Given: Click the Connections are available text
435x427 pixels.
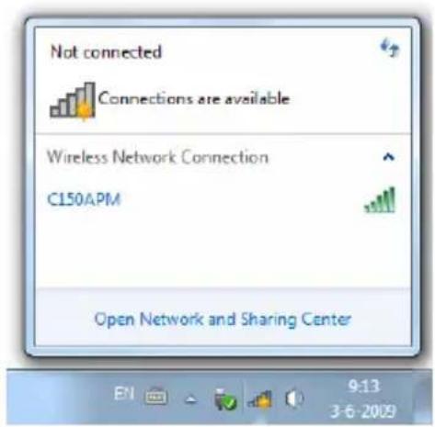Looking at the screenshot, I should pos(194,98).
